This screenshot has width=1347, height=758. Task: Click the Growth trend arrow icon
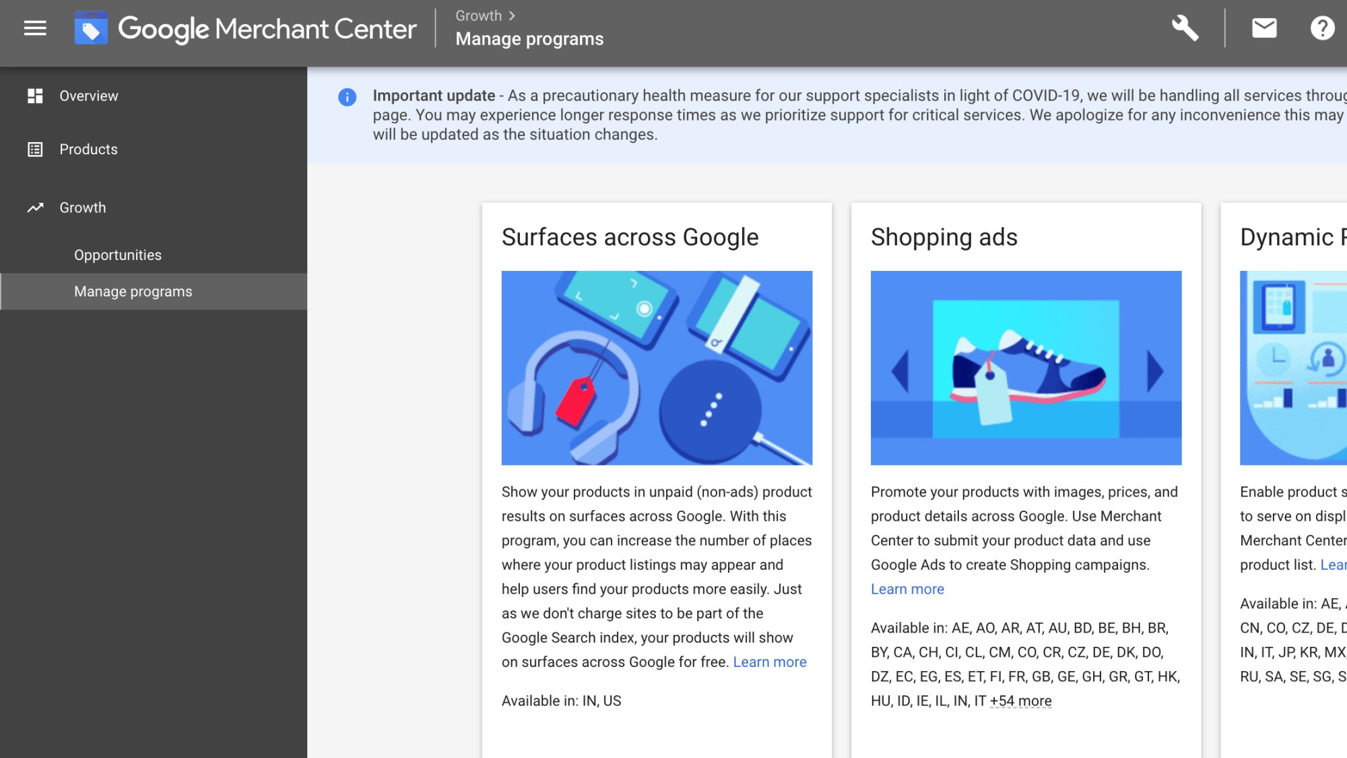(34, 206)
